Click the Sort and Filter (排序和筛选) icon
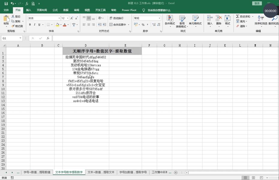The image size is (279, 180). coord(260,22)
